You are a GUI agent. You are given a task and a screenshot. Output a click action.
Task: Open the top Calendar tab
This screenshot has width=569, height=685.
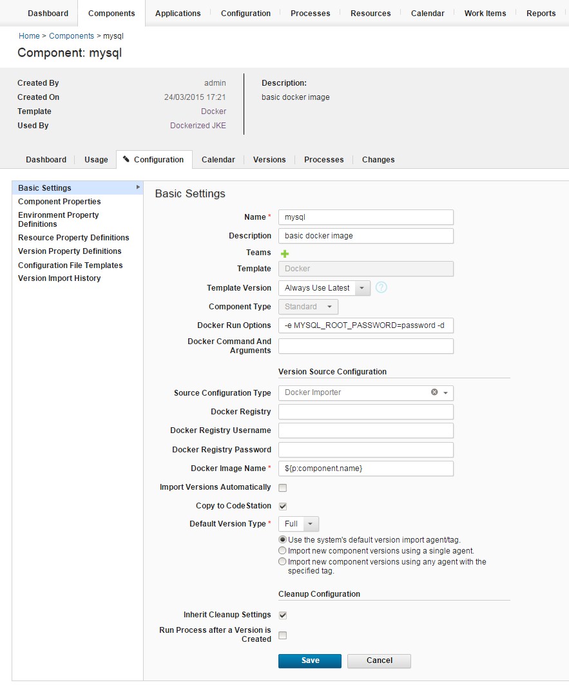coord(427,13)
